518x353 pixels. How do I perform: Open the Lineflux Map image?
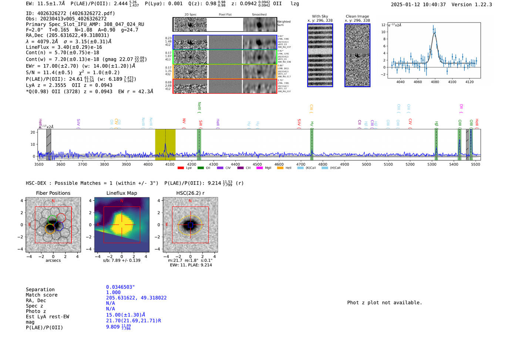[122, 225]
